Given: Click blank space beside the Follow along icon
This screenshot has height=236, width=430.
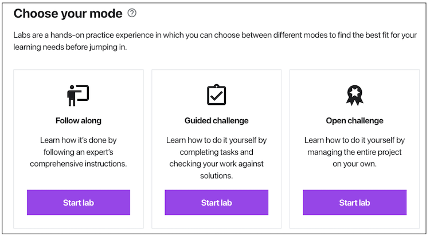Looking at the screenshot, I should point(40,95).
